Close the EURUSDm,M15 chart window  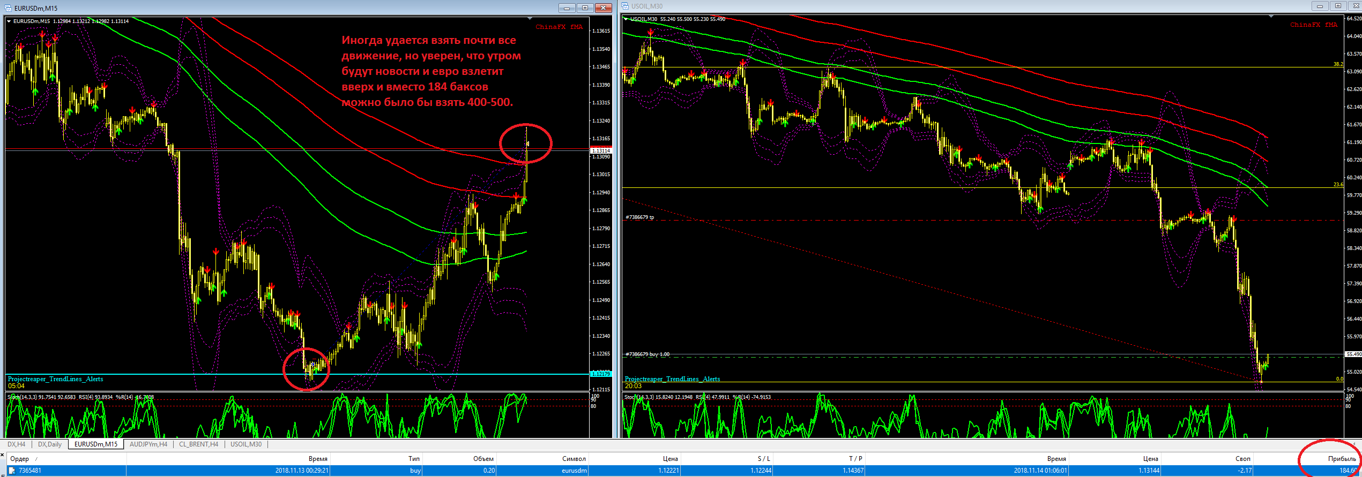coord(604,8)
